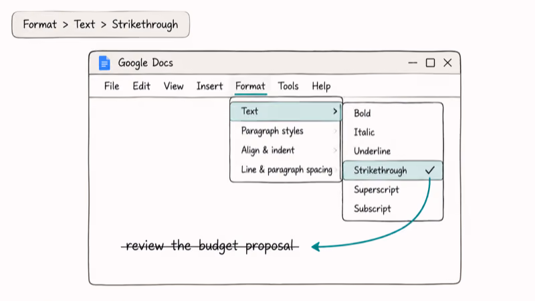Viewport: 535px width, 301px height.
Task: Open Paragraph styles submenu
Action: tap(286, 131)
